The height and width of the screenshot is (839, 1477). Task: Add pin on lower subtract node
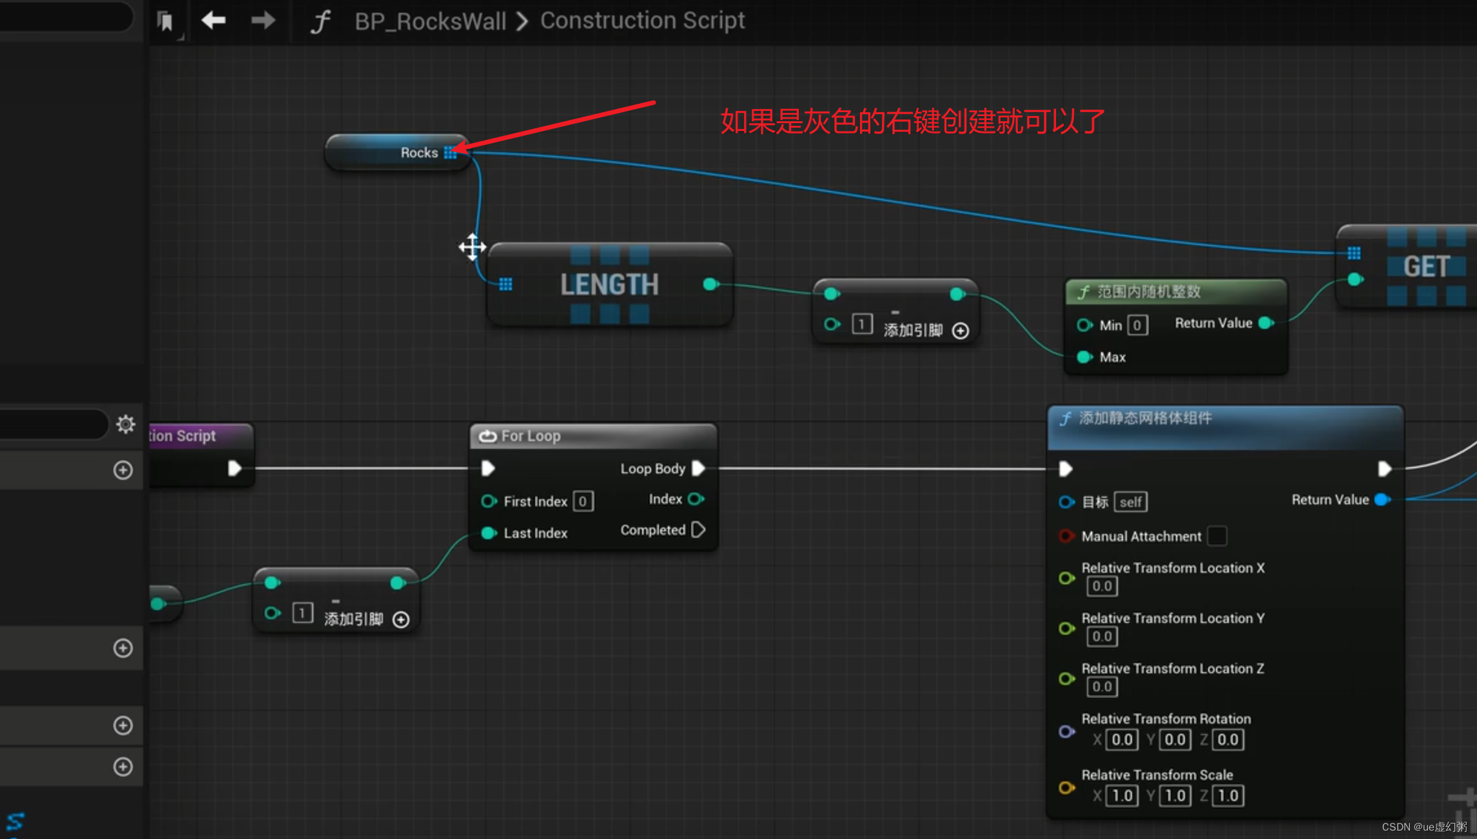click(401, 620)
